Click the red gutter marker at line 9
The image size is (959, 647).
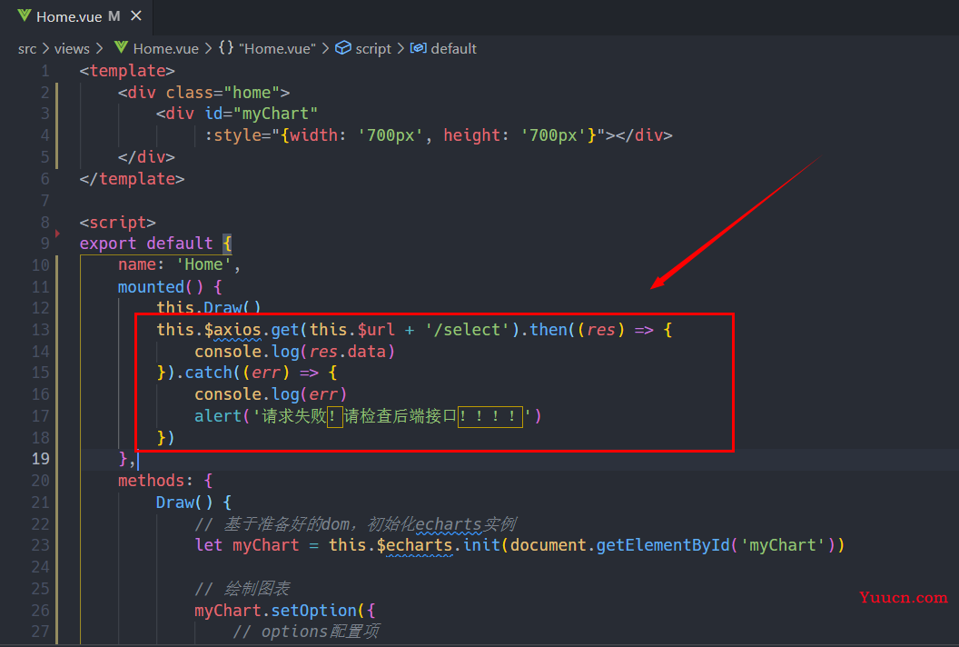(57, 234)
